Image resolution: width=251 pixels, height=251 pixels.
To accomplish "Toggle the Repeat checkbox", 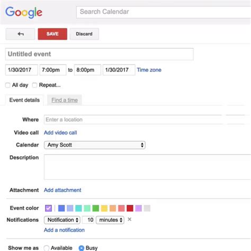I will [34, 85].
